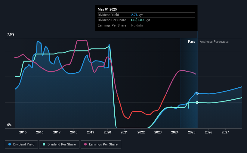Click the tooltip Dividend Yield row label
This screenshot has width=247, height=153.
[108, 15]
